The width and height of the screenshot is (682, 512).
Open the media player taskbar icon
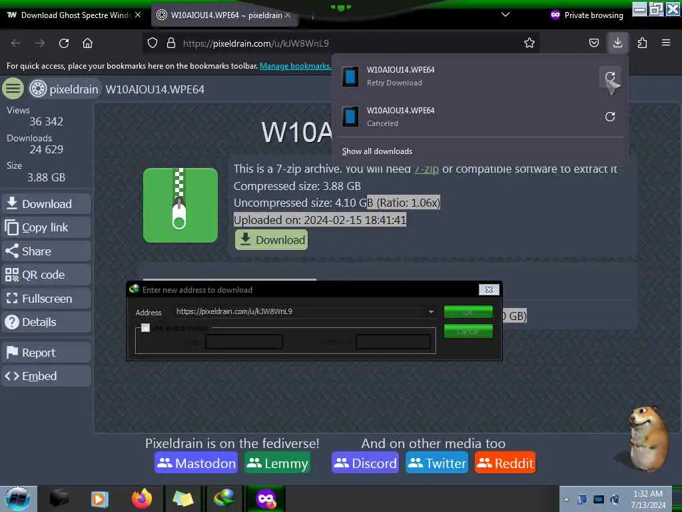pyautogui.click(x=100, y=499)
